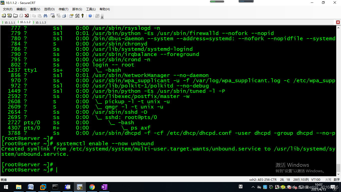
Task: Click the 28行,103列 status entry
Action: click(x=301, y=179)
